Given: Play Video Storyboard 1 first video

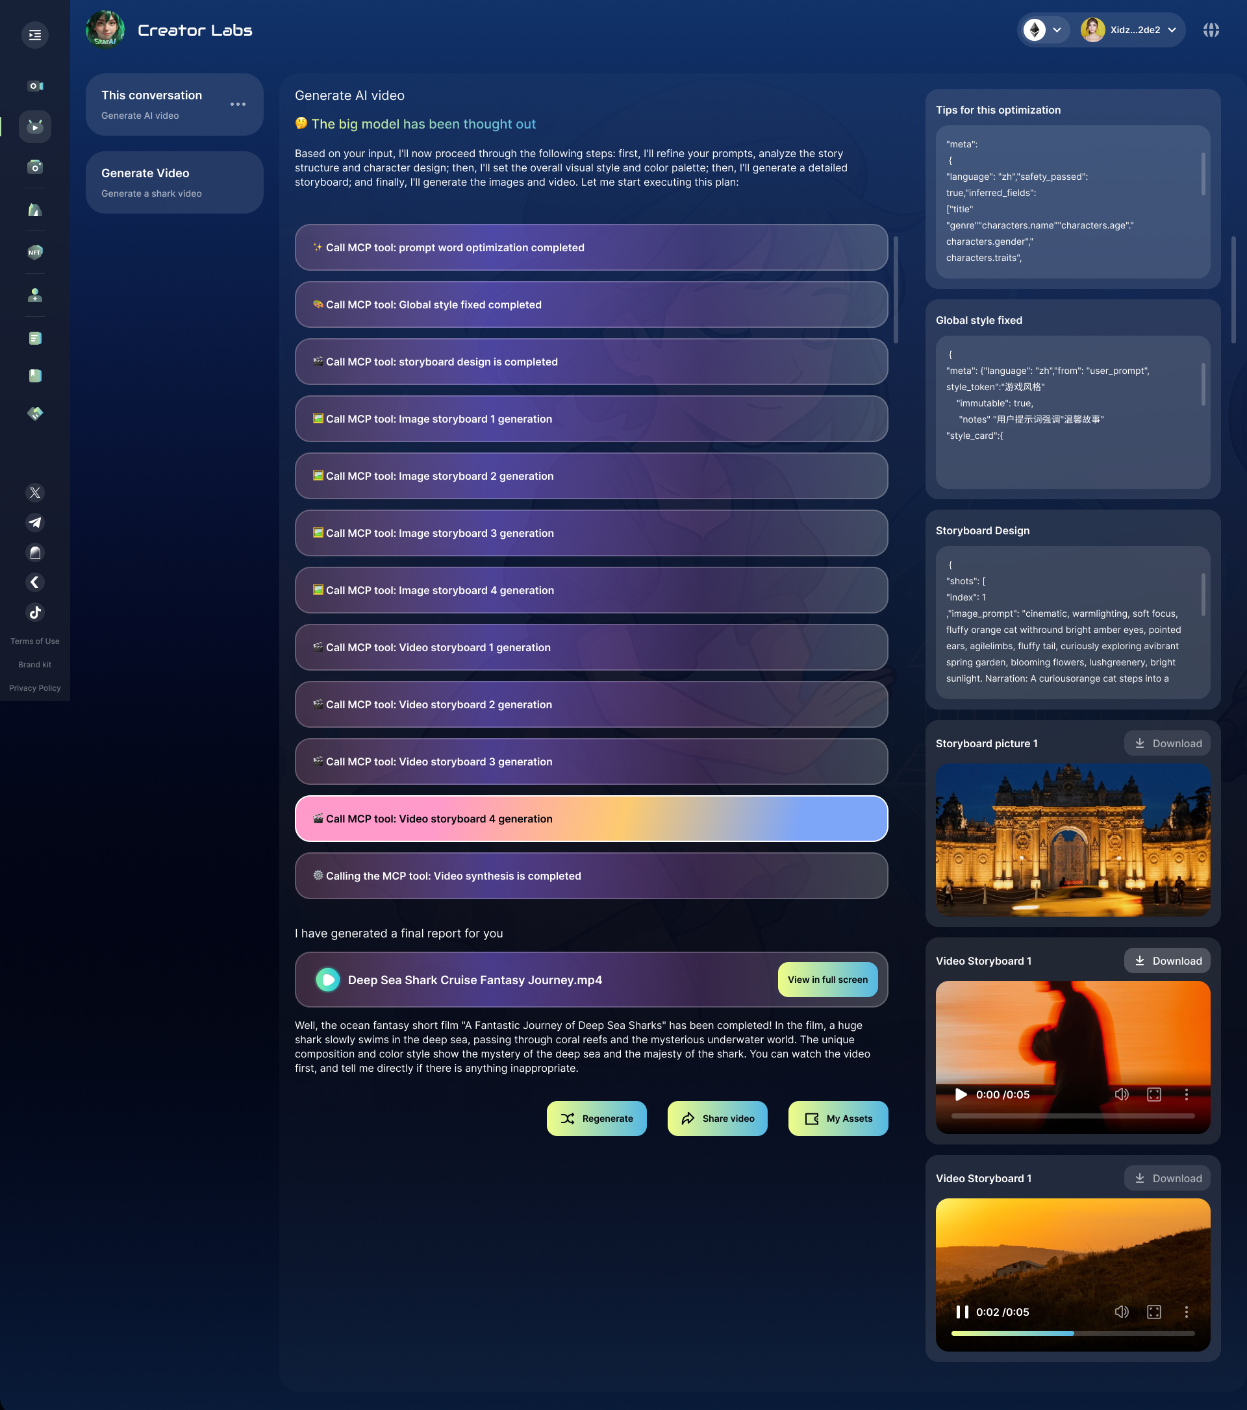Looking at the screenshot, I should click(960, 1094).
